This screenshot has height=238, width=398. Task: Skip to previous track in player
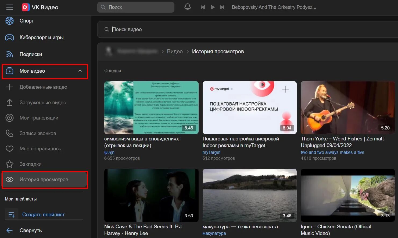[203, 7]
